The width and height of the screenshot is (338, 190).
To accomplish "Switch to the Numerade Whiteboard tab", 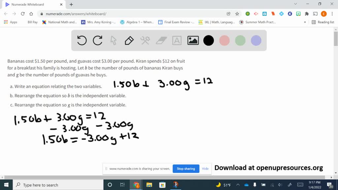I will click(31, 5).
